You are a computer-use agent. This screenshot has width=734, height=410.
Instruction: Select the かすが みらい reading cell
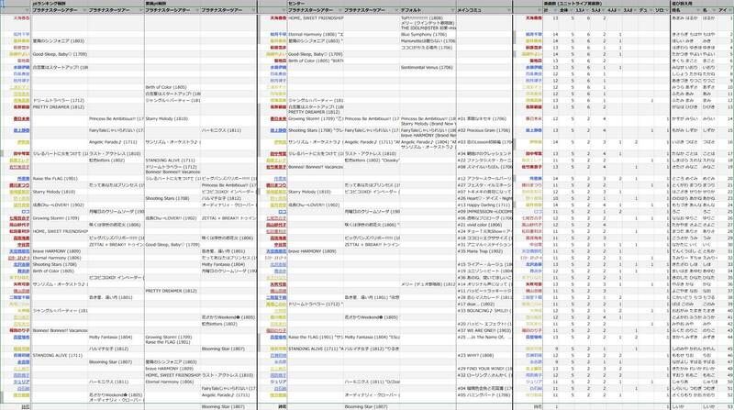684,119
